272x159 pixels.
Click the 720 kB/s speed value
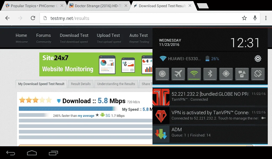click(133, 102)
